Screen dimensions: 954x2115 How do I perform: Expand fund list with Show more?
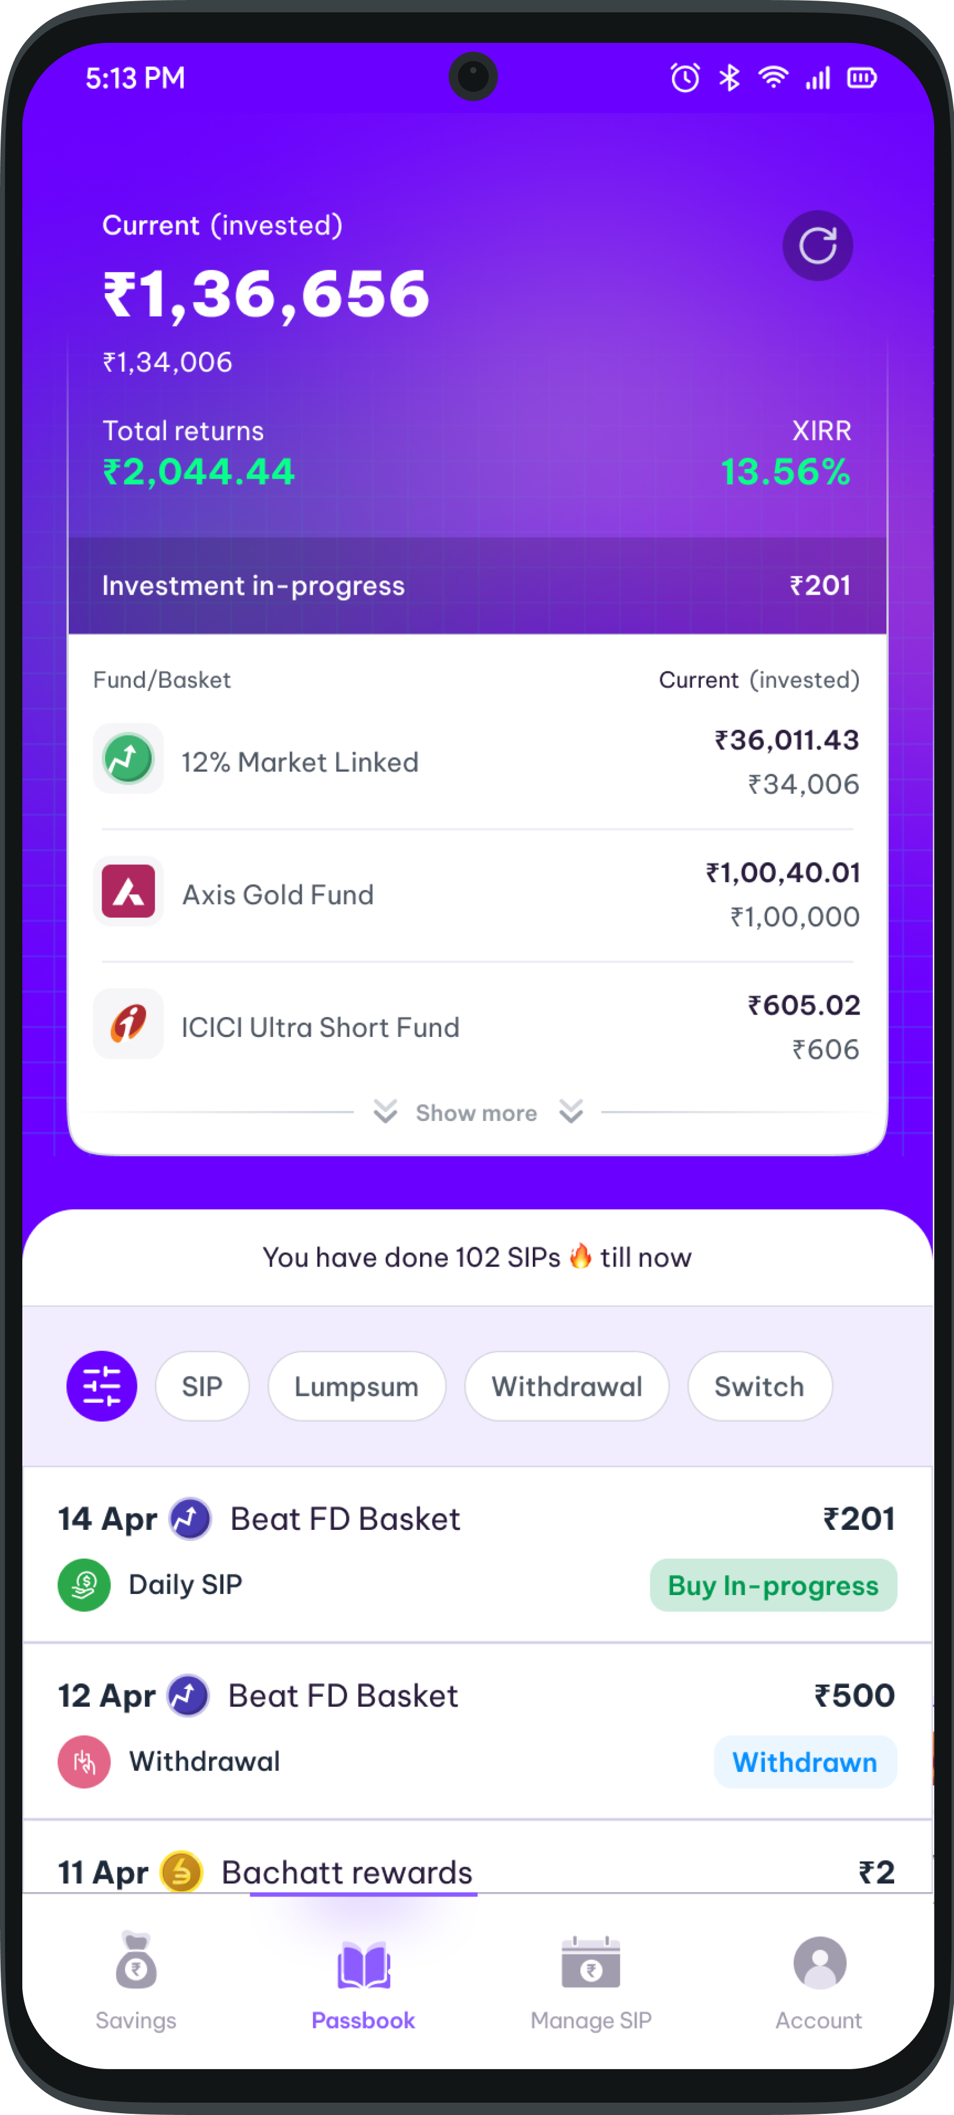476,1113
